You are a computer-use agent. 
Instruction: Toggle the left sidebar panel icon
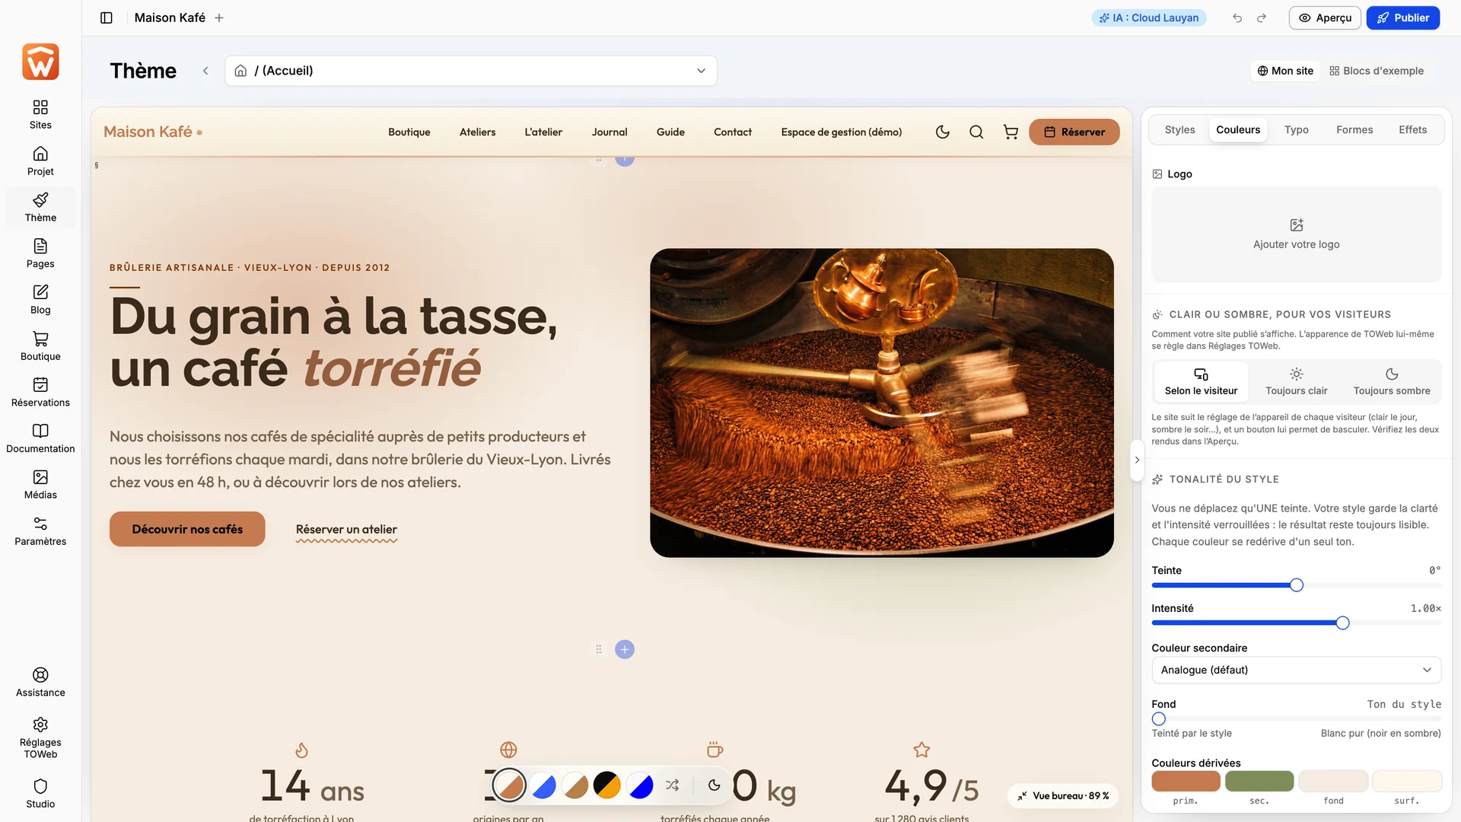coord(107,18)
